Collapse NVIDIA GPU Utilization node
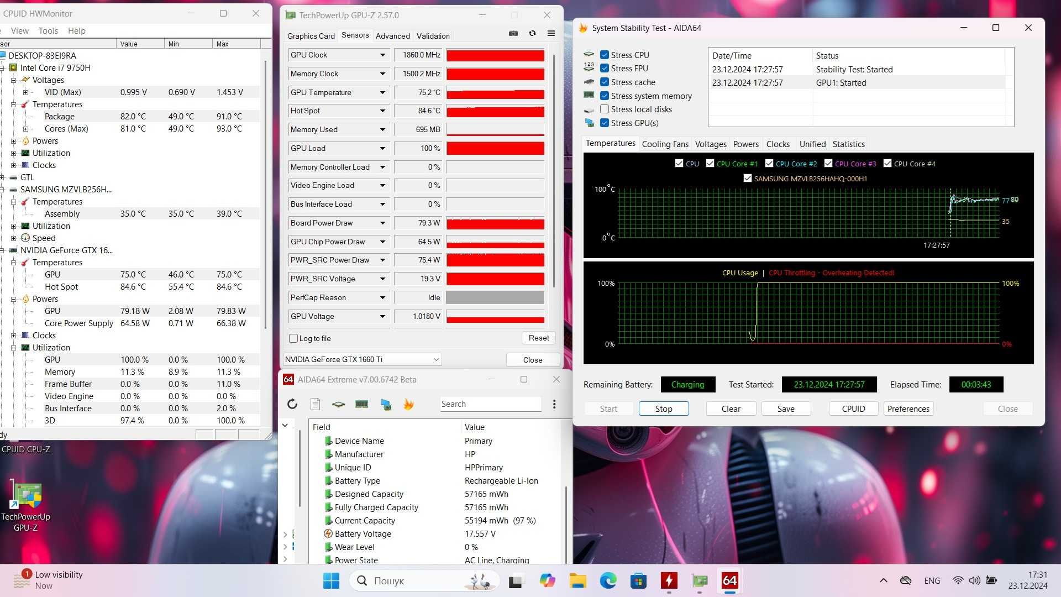This screenshot has width=1061, height=597. click(14, 348)
